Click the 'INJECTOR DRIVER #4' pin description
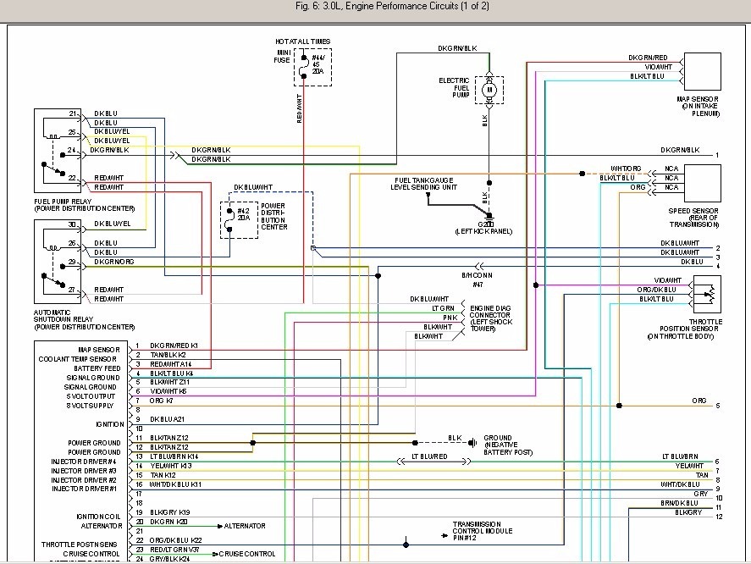The image size is (751, 564). coord(84,462)
